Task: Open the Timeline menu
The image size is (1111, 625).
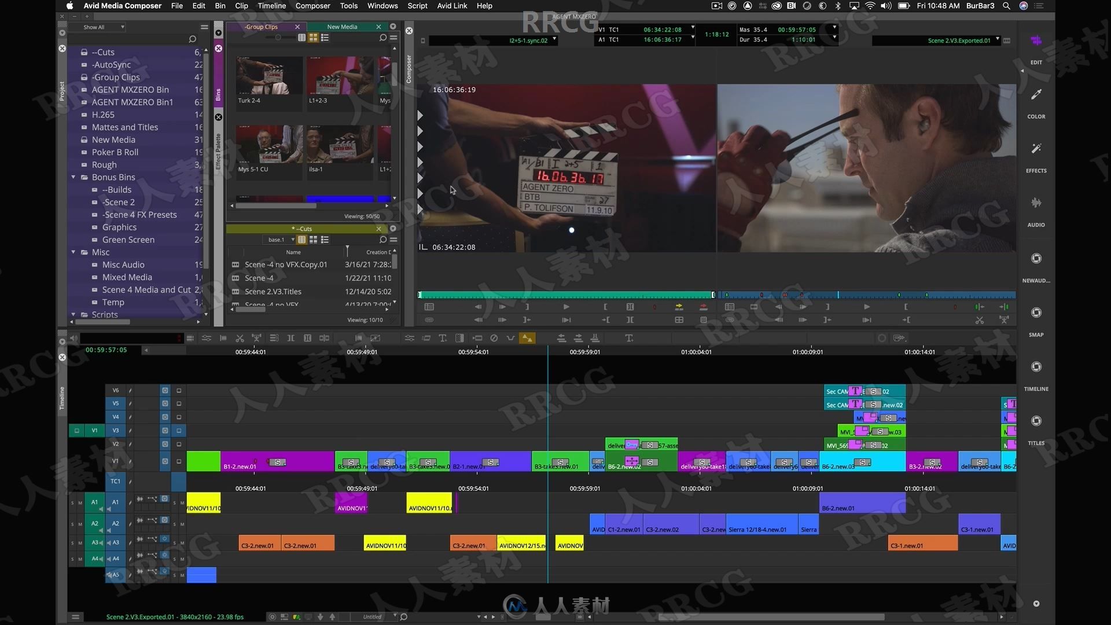Action: point(271,6)
